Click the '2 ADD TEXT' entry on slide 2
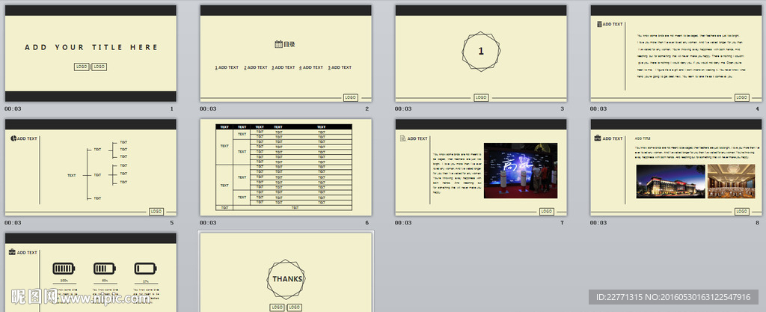766x312 pixels. tap(256, 67)
